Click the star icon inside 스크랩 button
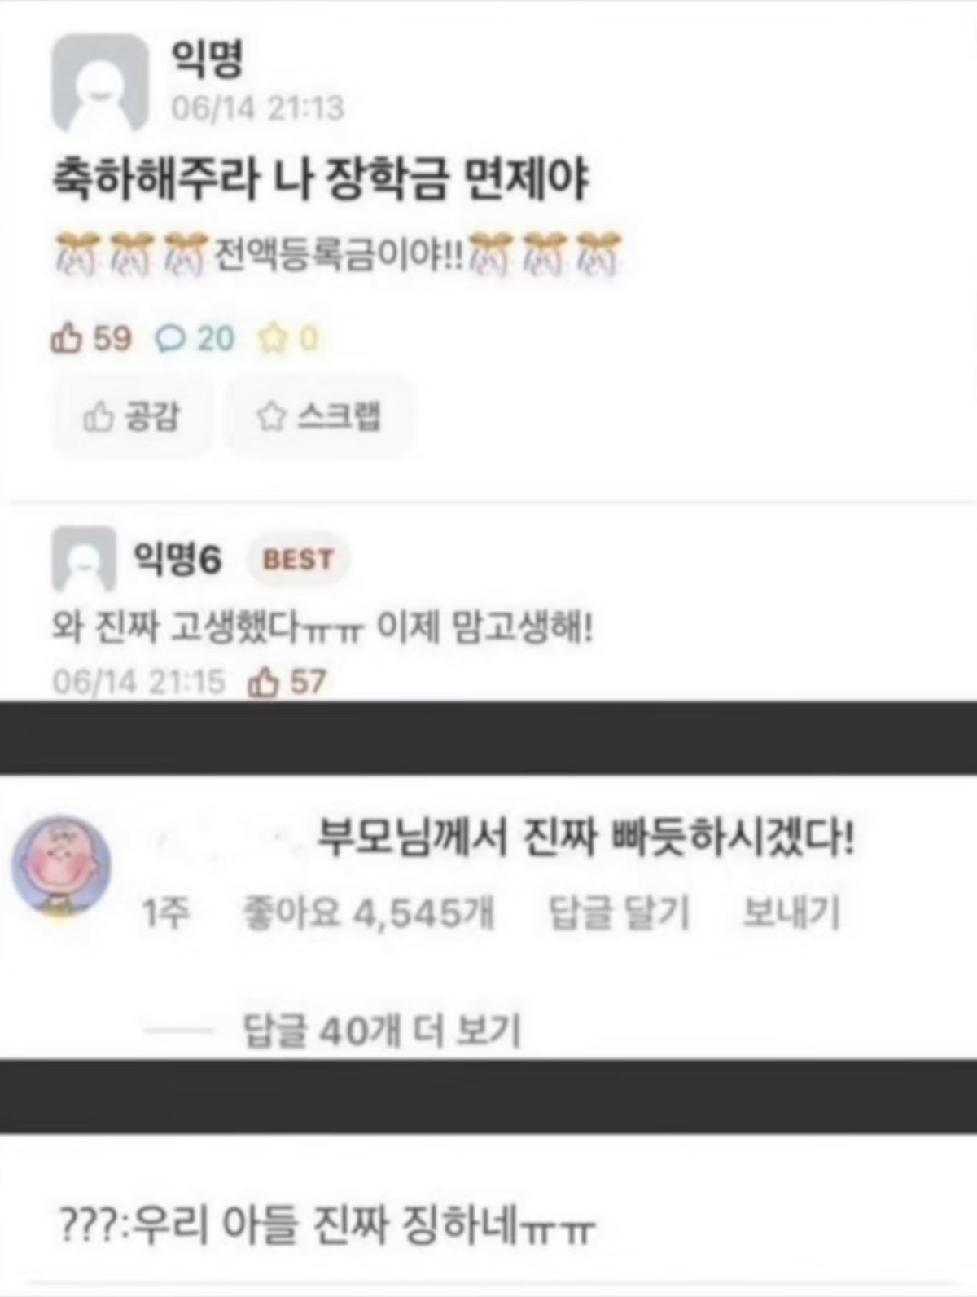Screen dimensions: 977x1297 271,417
